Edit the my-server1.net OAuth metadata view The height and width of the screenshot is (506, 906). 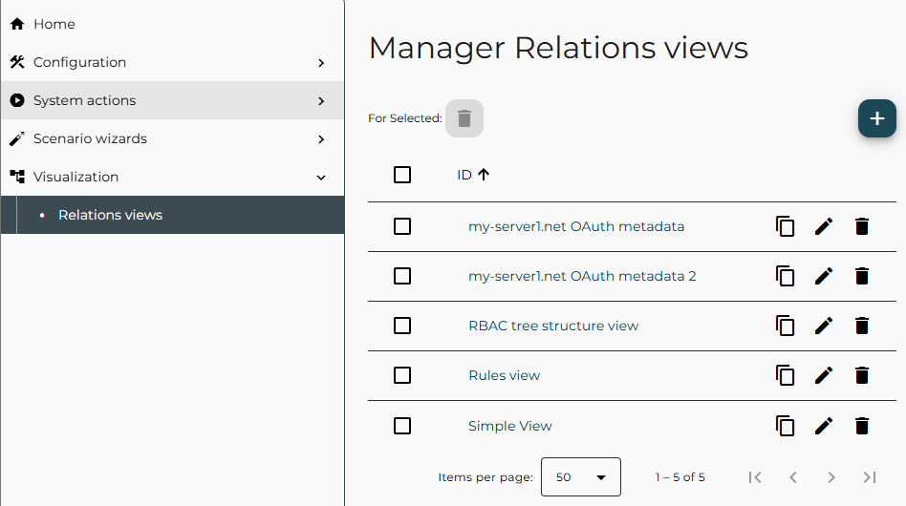click(x=824, y=226)
